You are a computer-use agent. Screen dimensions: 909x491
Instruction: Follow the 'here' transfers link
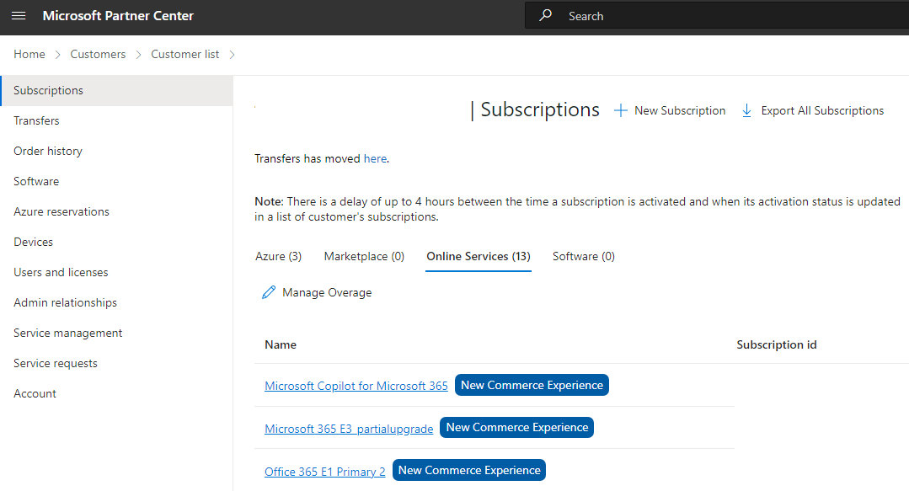tap(375, 158)
